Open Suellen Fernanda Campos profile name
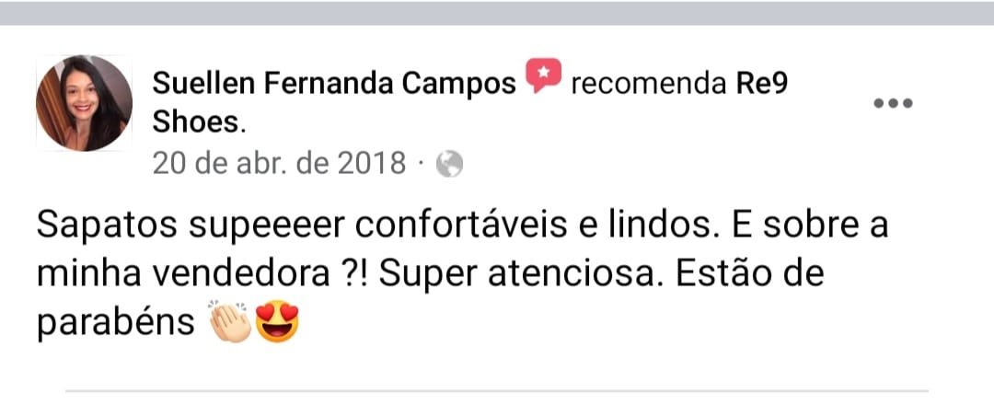Image resolution: width=994 pixels, height=405 pixels. (335, 83)
